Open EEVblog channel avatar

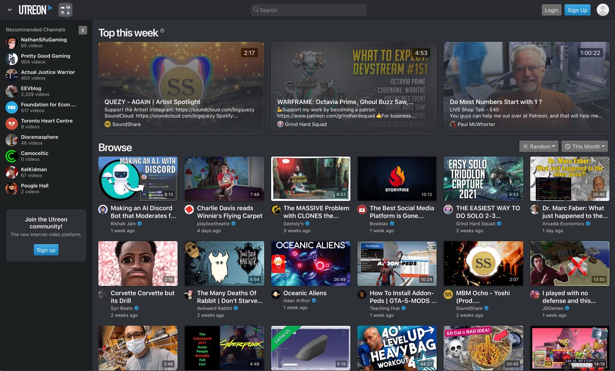[x=12, y=91]
